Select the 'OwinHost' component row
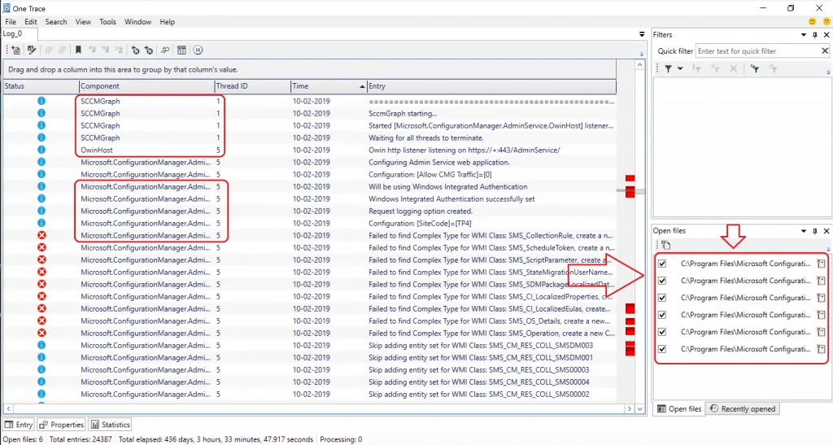The height and width of the screenshot is (445, 833). click(x=309, y=150)
